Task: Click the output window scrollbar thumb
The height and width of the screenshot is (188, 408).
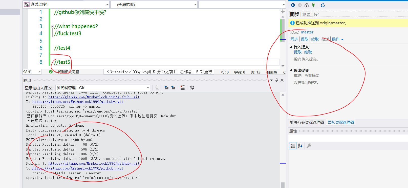Action: point(283,185)
